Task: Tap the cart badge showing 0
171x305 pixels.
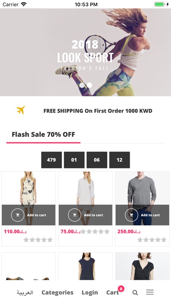Action: click(121, 289)
